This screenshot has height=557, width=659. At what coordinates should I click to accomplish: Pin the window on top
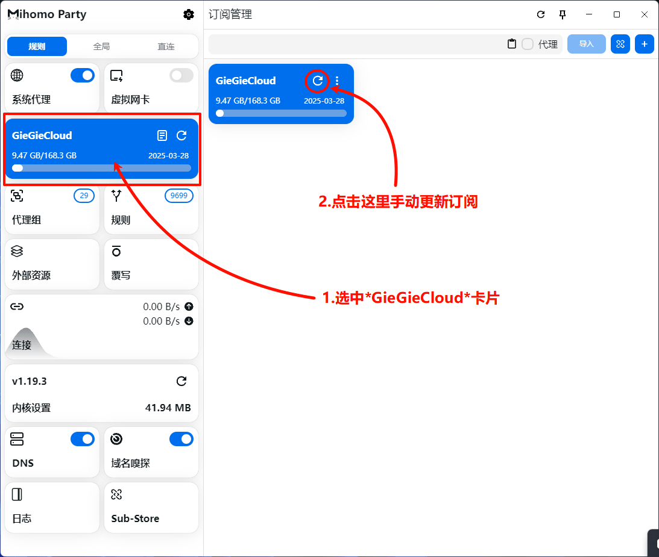pyautogui.click(x=563, y=14)
